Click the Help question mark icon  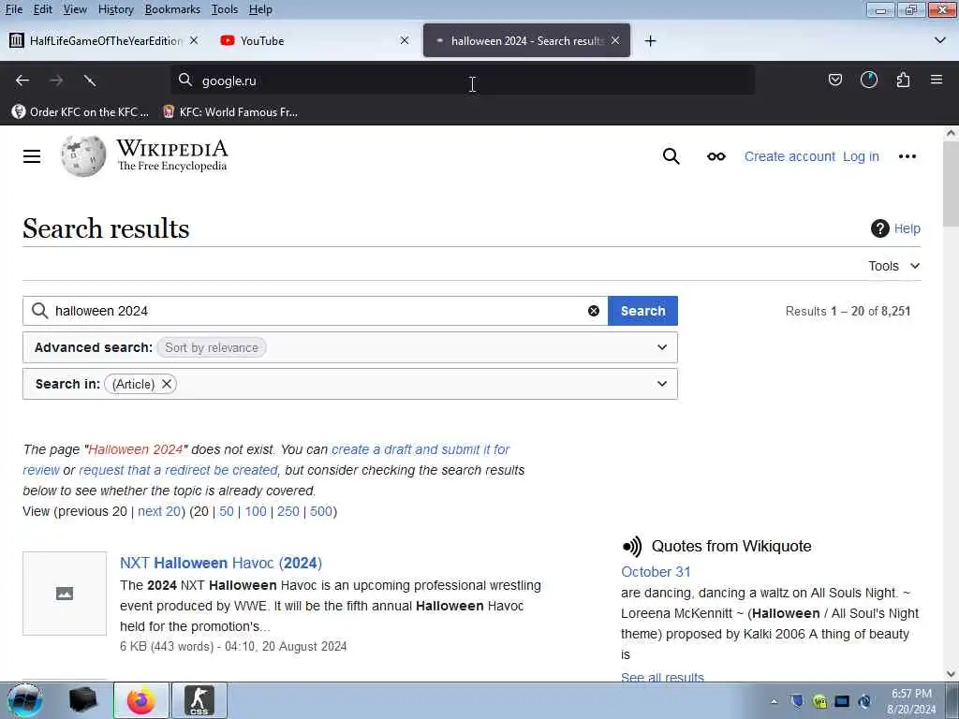coord(879,228)
